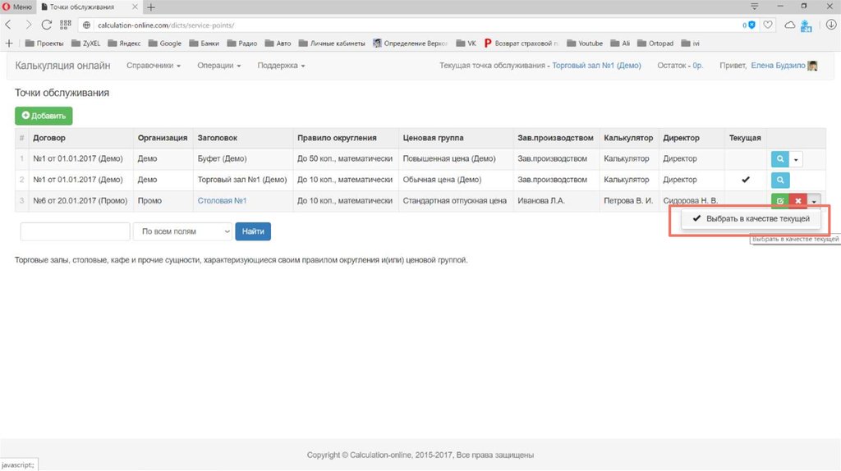Click the magnifier button in Торговый зал №1 row
841x471 pixels.
779,180
